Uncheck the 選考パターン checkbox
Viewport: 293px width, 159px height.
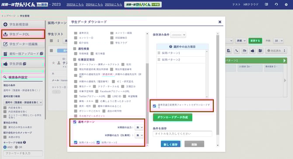coord(75,122)
